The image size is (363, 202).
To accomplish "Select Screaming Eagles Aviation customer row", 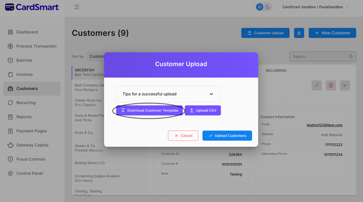I will [108, 178].
